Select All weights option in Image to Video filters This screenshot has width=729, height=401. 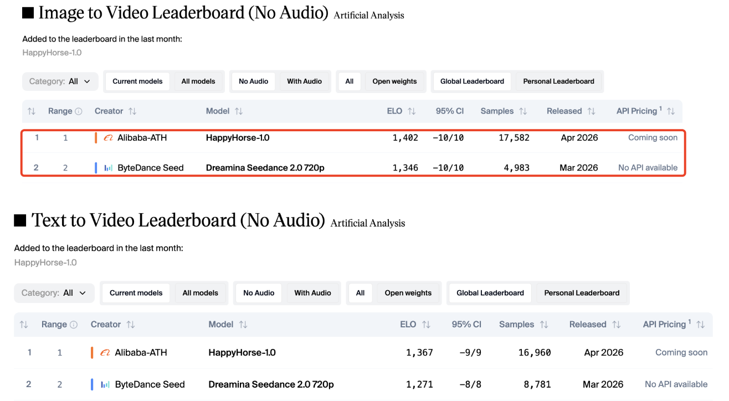pos(350,81)
